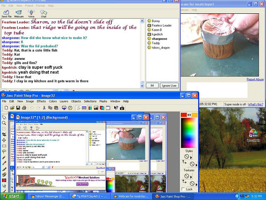Open the Masks menu
Image resolution: width=266 pixels, height=200 pixels.
tap(103, 101)
